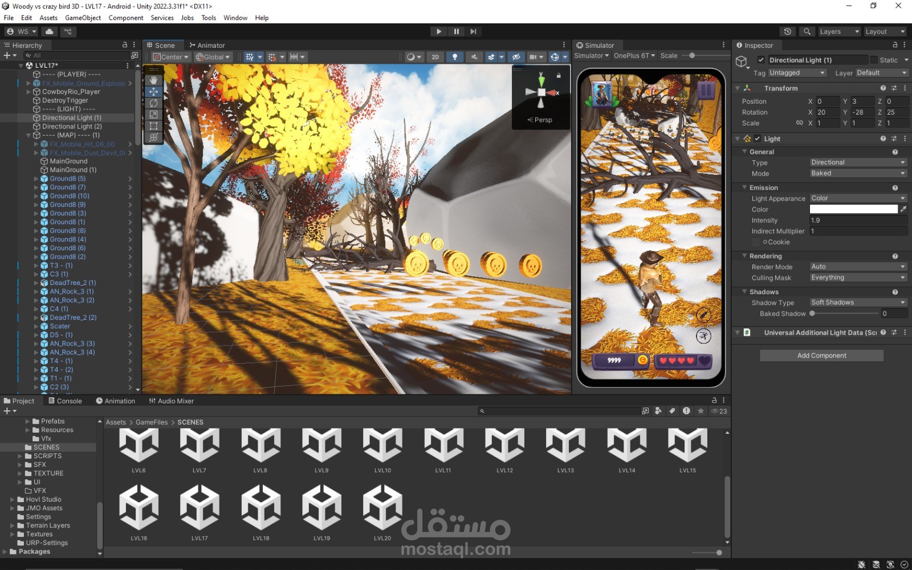Screen dimensions: 912x570
Task: Lock the Inspector with the padlock icon
Action: [895, 44]
